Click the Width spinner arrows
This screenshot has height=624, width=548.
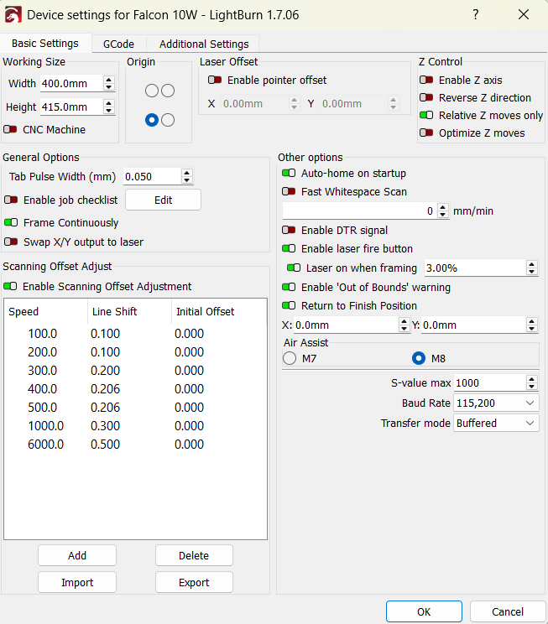pyautogui.click(x=109, y=83)
